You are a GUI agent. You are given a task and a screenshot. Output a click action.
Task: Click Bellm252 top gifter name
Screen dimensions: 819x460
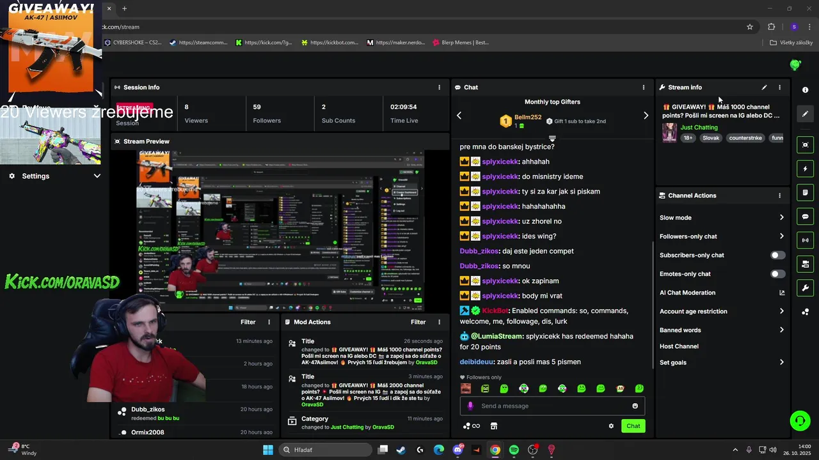click(x=528, y=117)
